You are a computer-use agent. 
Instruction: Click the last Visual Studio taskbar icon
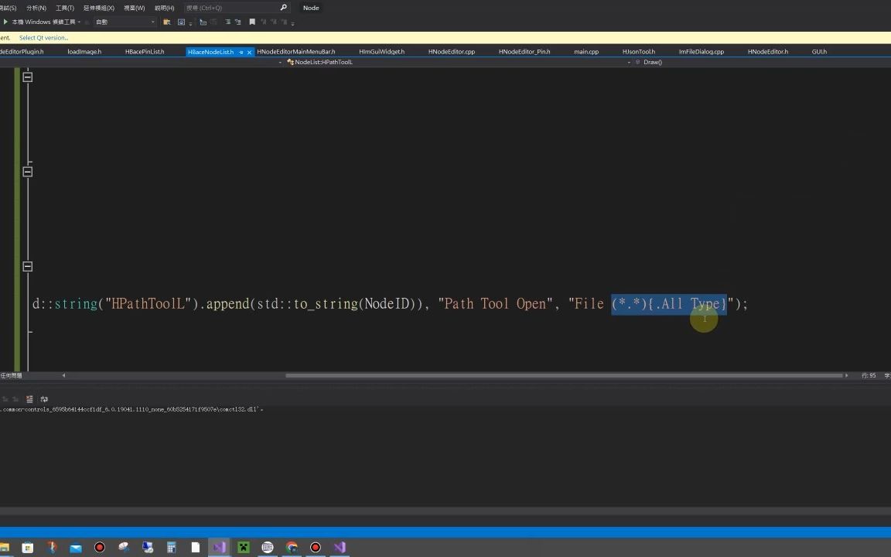coord(340,548)
